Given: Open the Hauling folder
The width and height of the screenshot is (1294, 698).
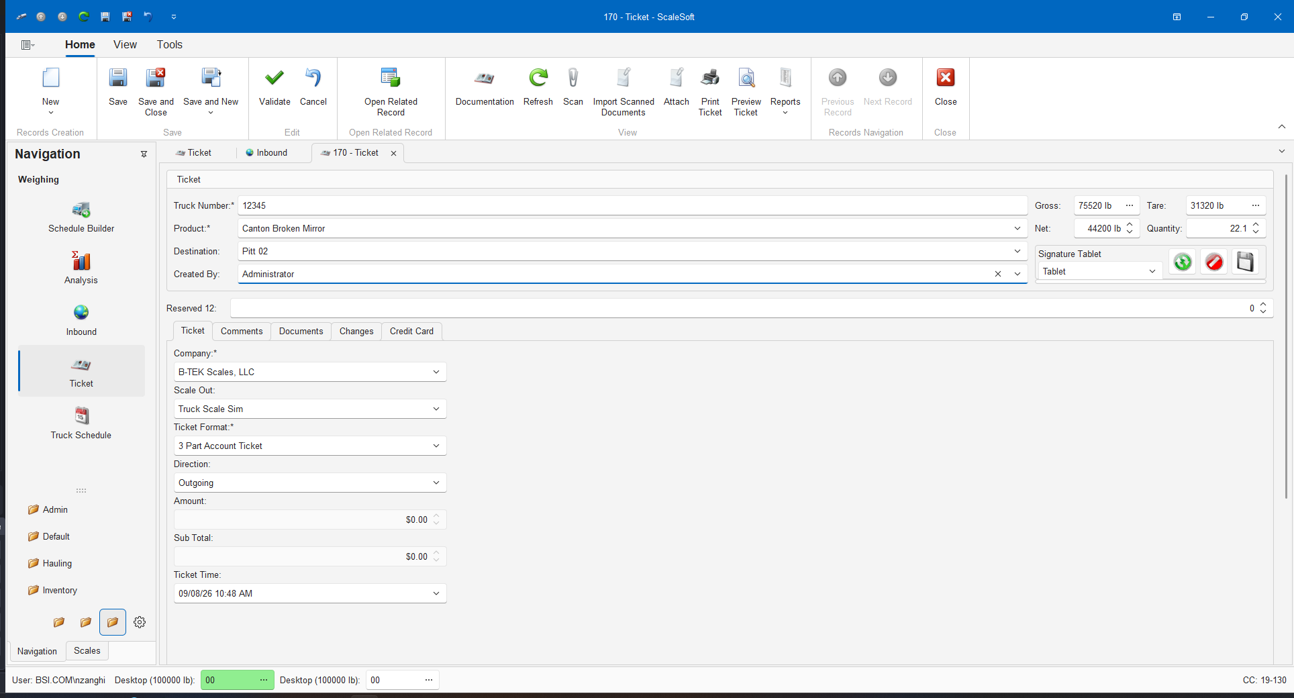Looking at the screenshot, I should (50, 564).
